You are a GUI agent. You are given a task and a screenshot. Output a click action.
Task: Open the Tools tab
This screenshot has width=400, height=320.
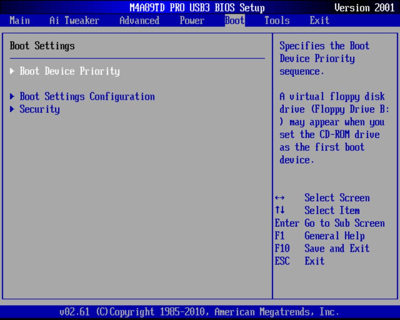[276, 20]
